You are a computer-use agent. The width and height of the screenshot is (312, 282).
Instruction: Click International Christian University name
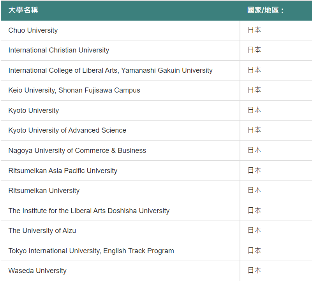59,50
